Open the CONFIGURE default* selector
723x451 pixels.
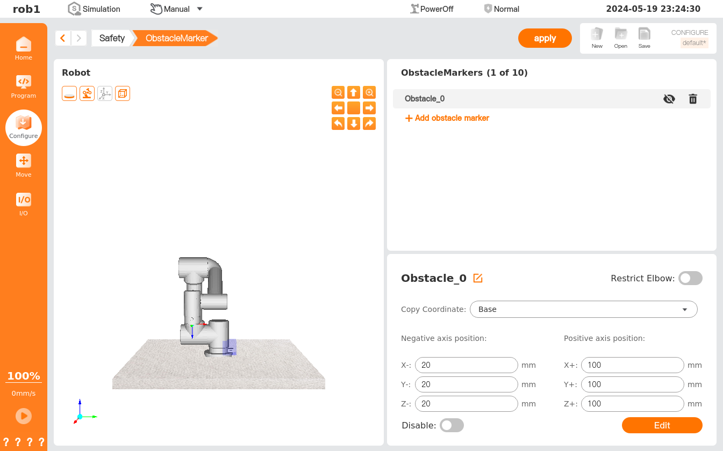694,43
